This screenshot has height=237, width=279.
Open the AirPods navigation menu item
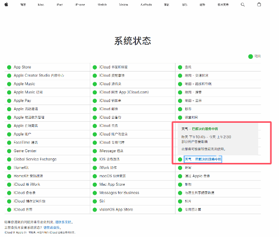point(146,5)
